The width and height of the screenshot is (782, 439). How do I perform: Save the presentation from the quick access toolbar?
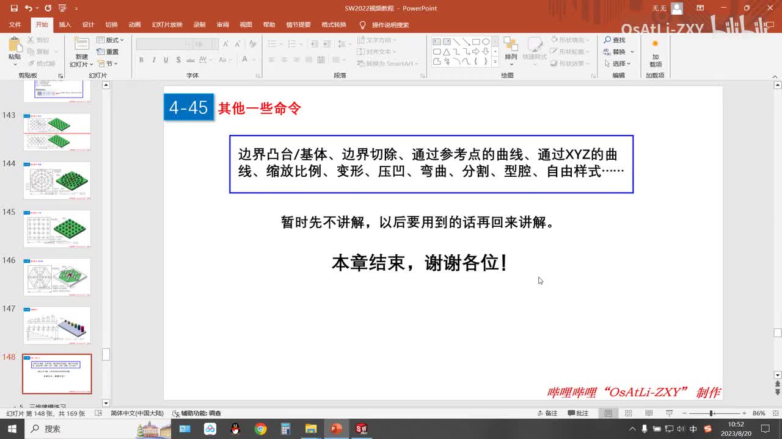(x=13, y=9)
